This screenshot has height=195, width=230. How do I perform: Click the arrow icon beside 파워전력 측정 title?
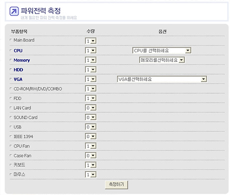point(14,11)
